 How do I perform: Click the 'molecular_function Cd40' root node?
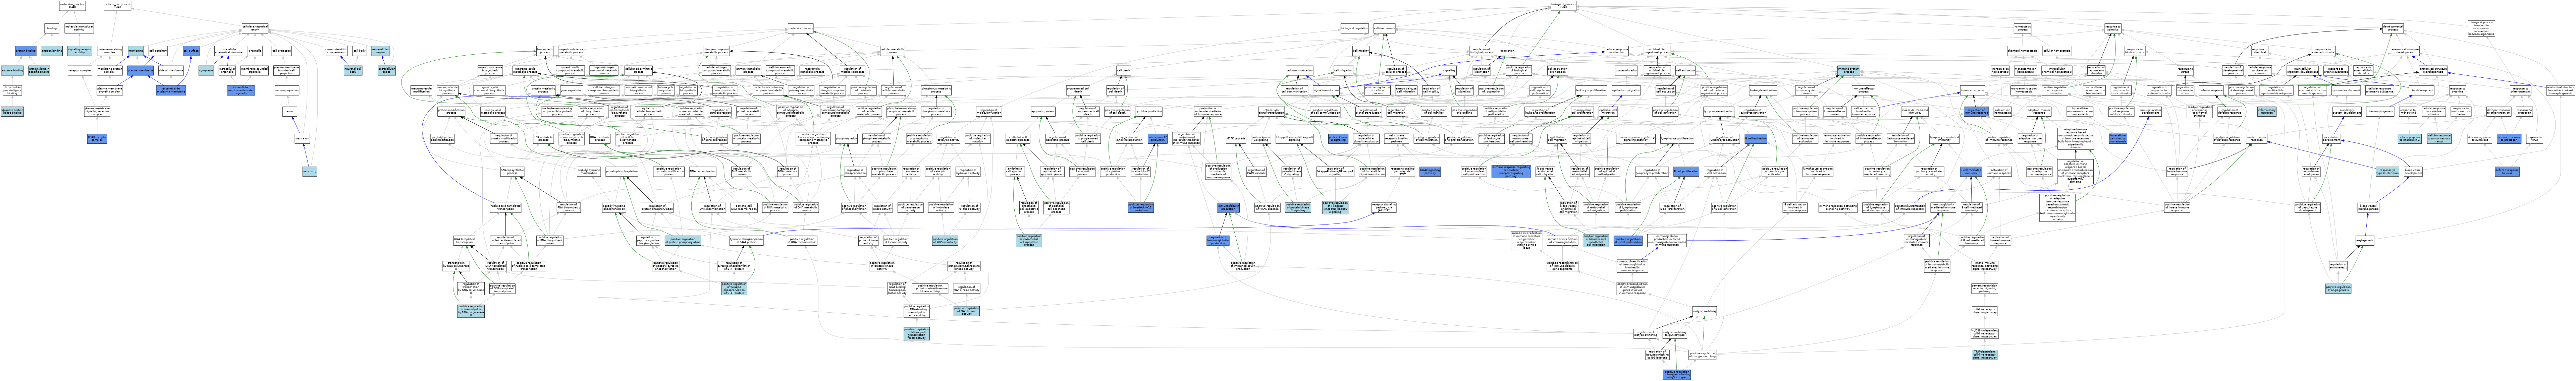click(x=72, y=6)
